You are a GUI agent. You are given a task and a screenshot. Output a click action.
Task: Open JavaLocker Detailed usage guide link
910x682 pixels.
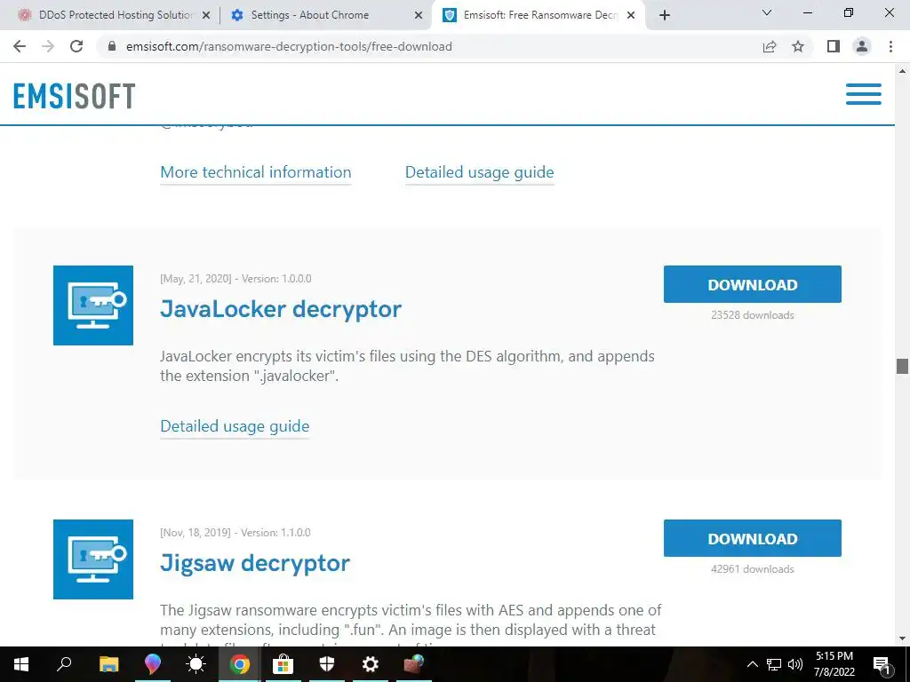235,426
